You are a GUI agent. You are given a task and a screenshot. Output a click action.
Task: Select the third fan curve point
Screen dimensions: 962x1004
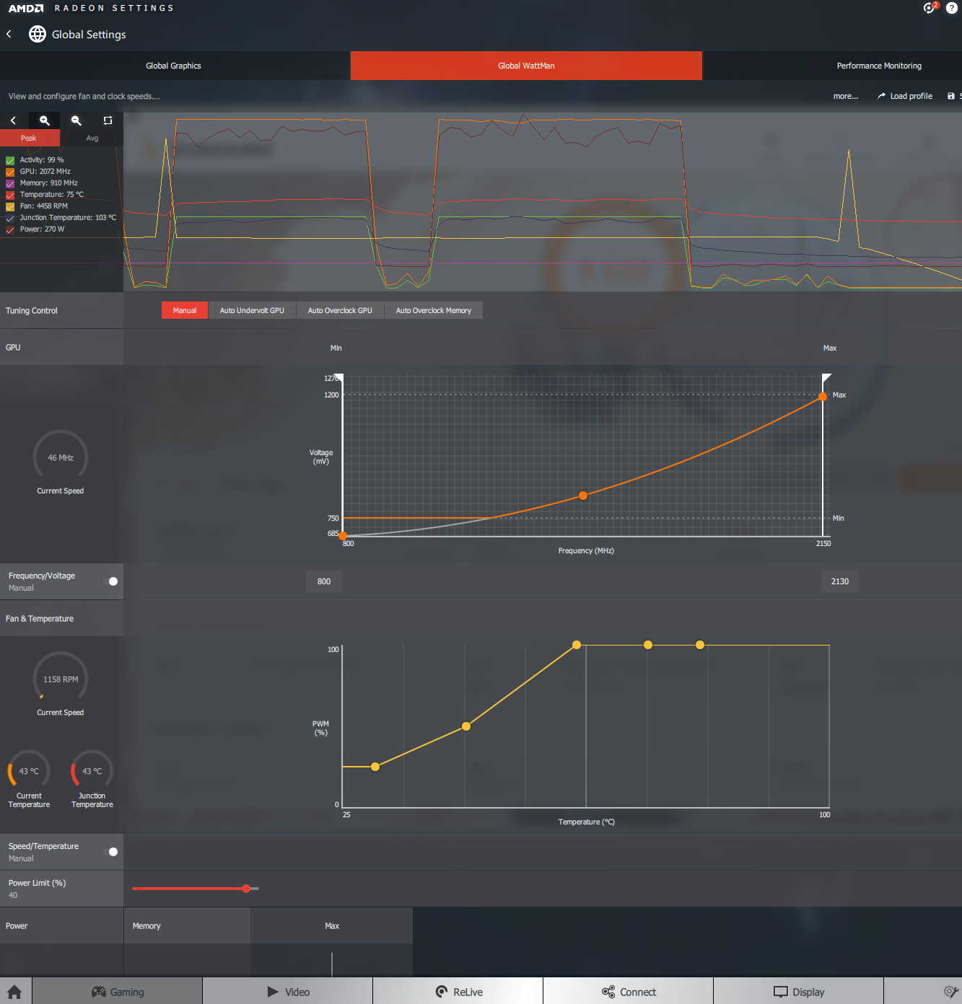(577, 645)
